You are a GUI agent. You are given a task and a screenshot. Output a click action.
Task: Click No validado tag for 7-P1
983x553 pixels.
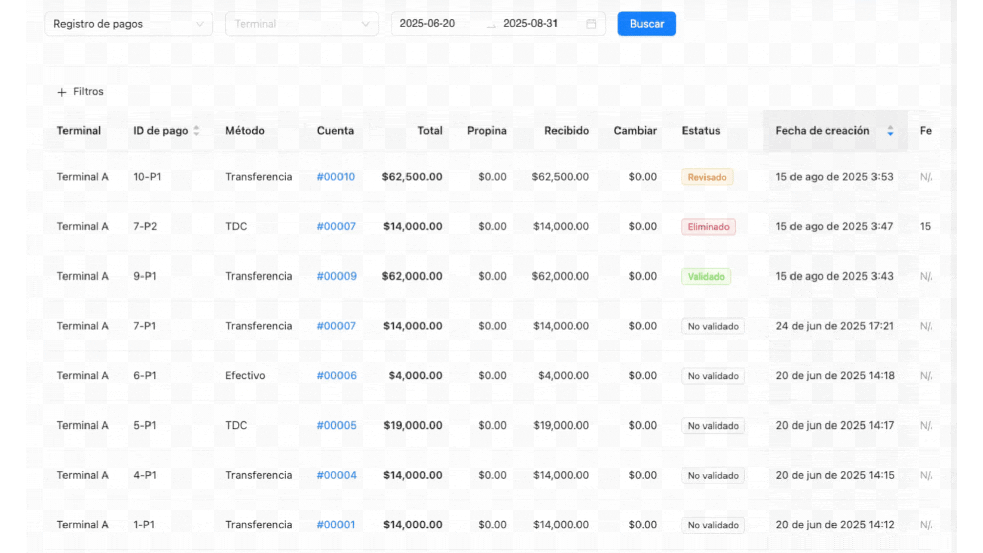(x=713, y=326)
